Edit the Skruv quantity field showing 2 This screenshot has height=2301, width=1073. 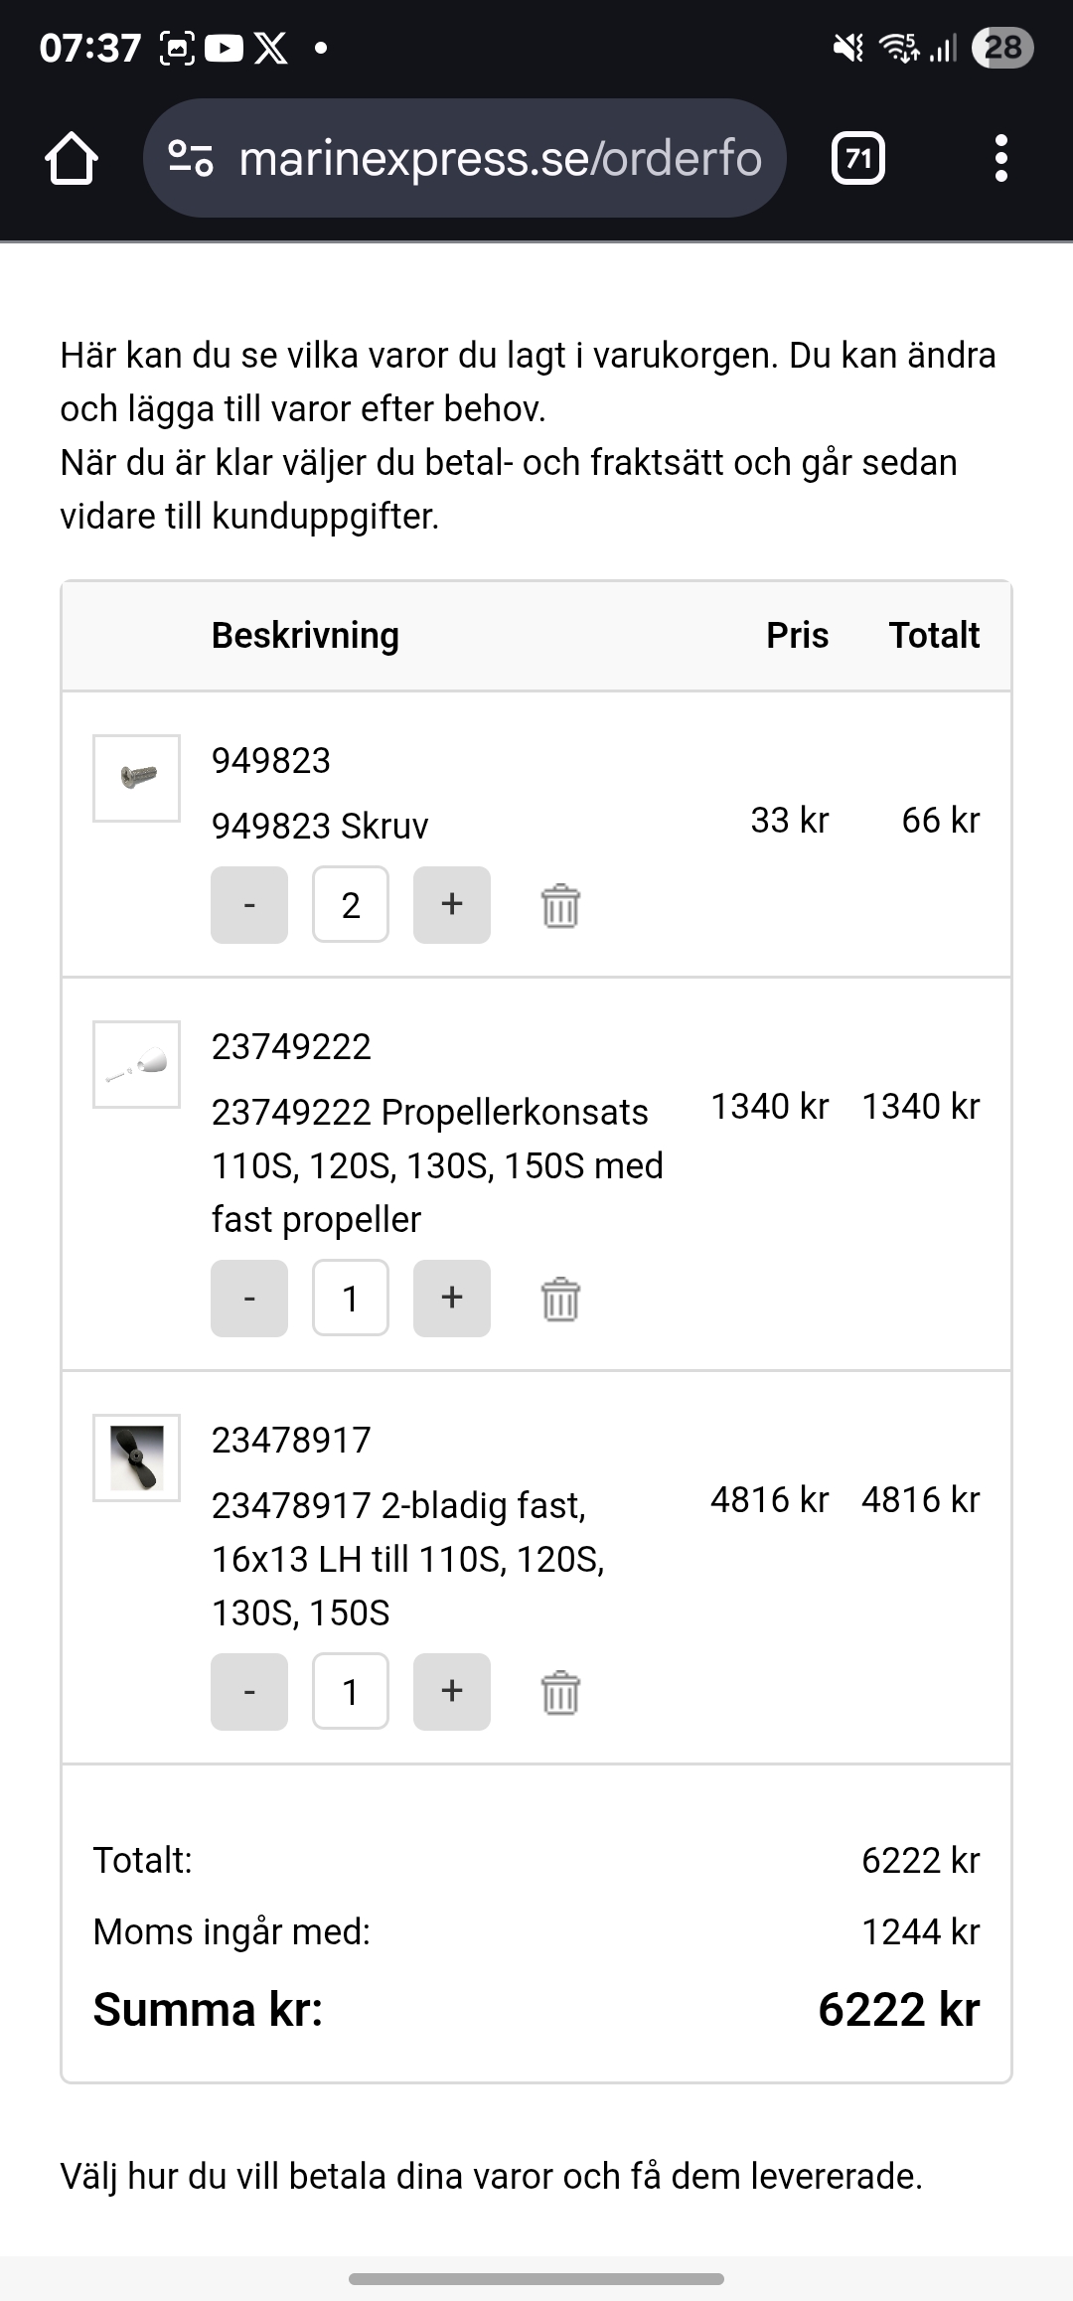coord(351,905)
